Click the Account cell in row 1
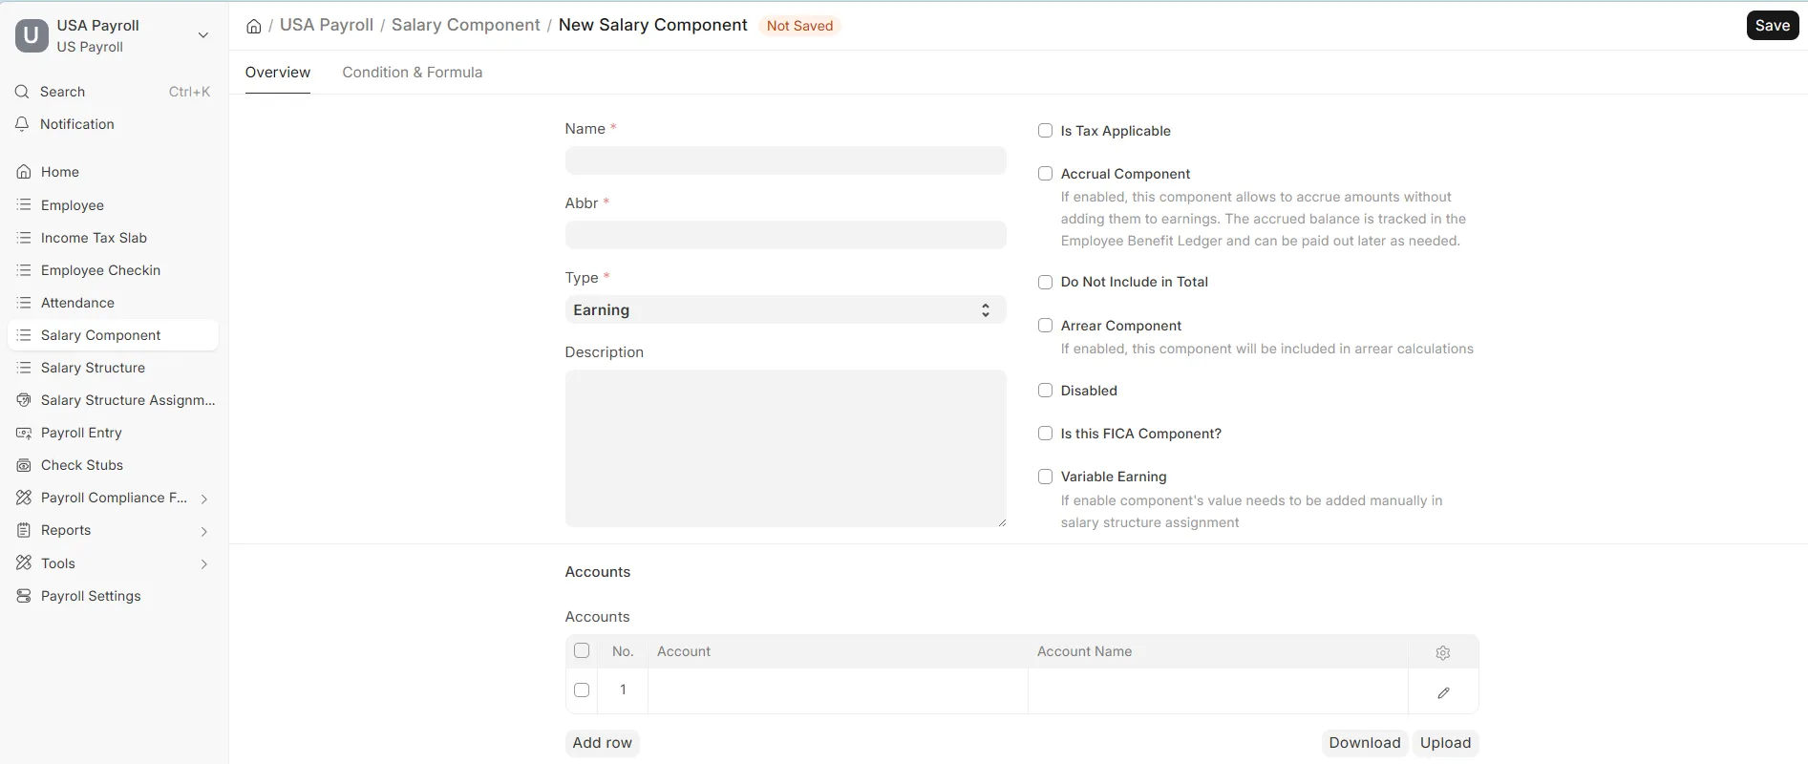The width and height of the screenshot is (1808, 764). [838, 690]
